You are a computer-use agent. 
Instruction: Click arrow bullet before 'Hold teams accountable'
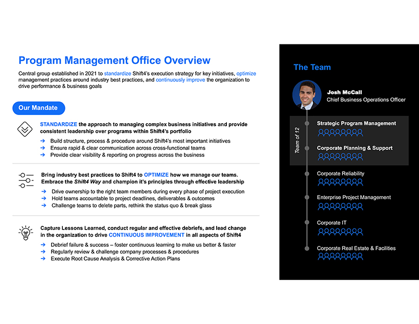click(x=44, y=198)
